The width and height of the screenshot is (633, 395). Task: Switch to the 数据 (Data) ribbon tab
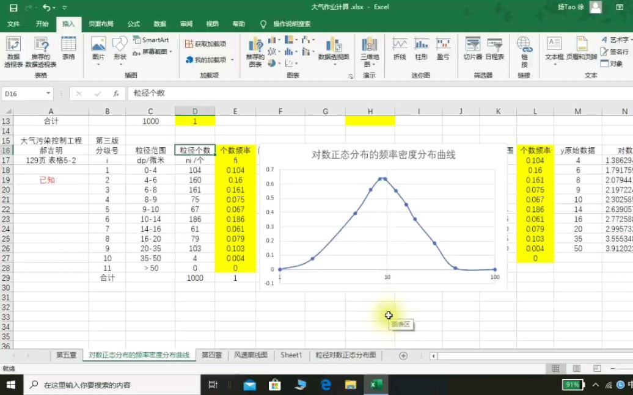pos(159,24)
